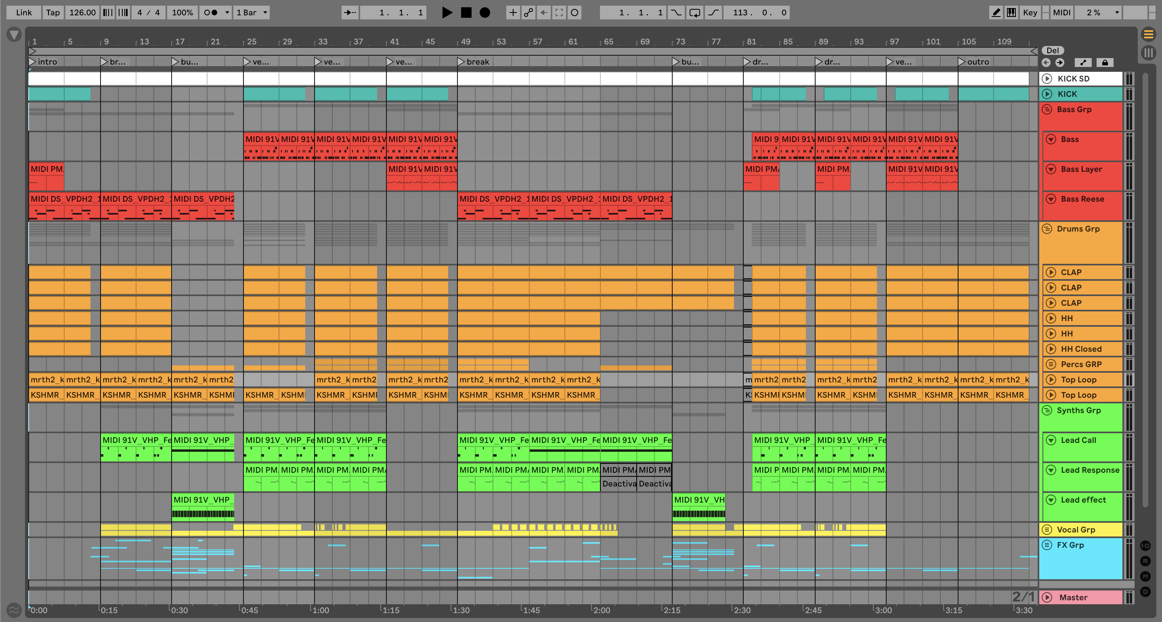Screen dimensions: 1162x622
Task: Open Key Map Mode with Key button
Action: point(1030,13)
